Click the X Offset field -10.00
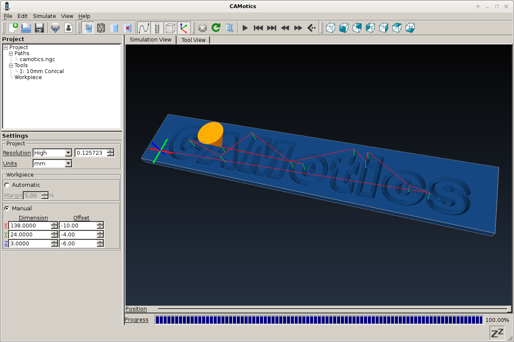514x342 pixels. (x=78, y=225)
